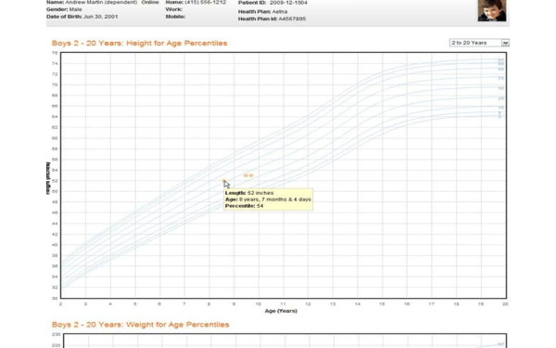The width and height of the screenshot is (556, 348).
Task: Select the Patient ID value 2009-12-1504
Action: click(288, 3)
